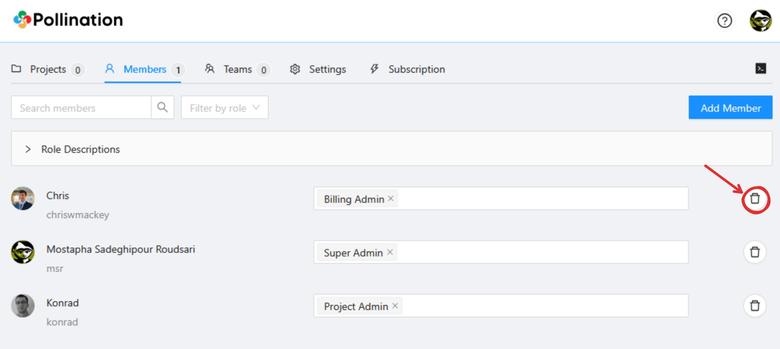Remove the Project Admin role tag
Screen dimensions: 780x349
tap(395, 306)
